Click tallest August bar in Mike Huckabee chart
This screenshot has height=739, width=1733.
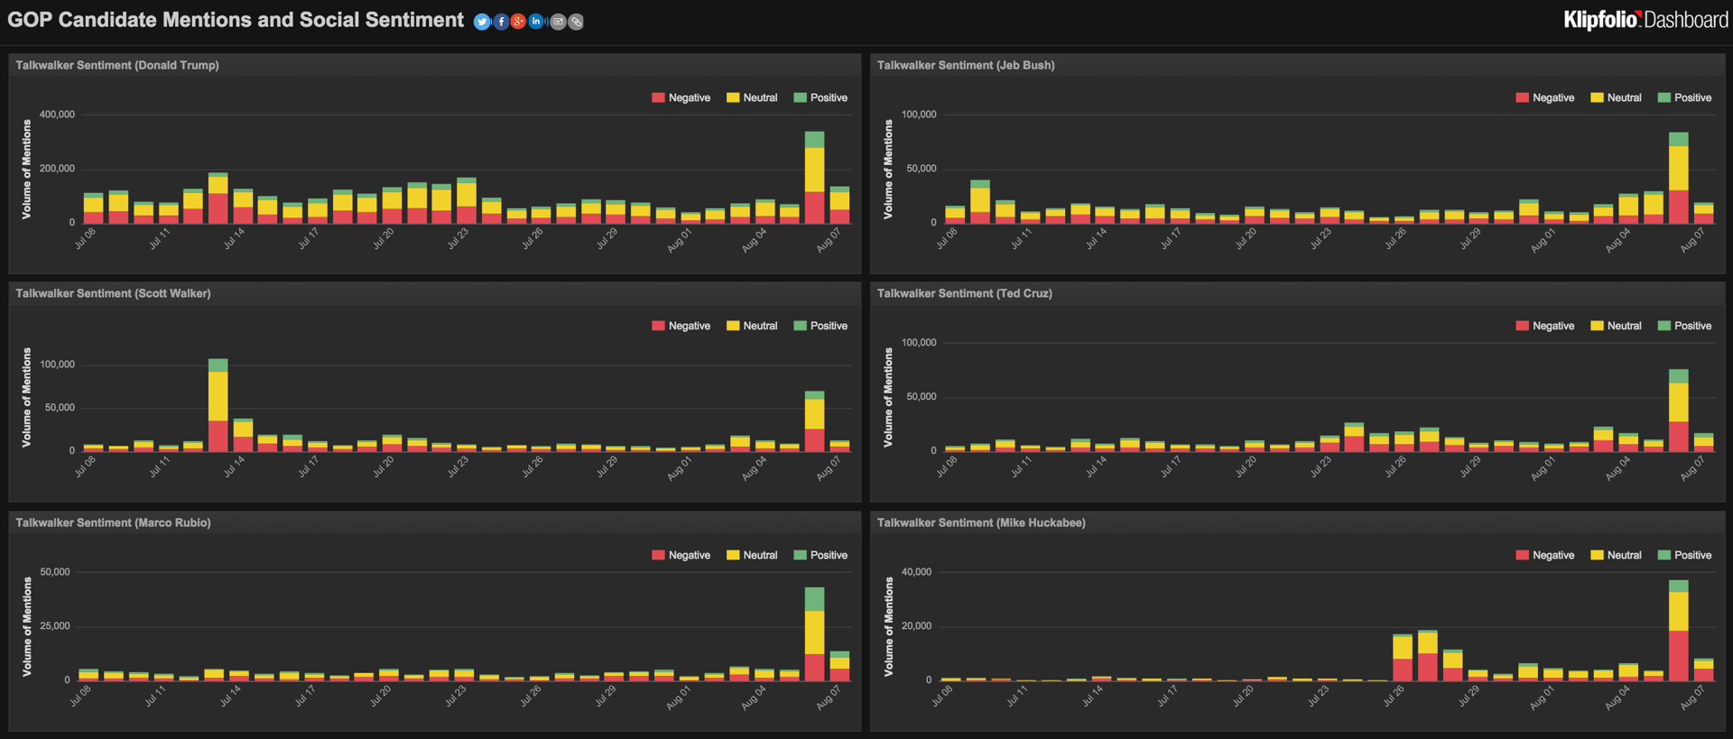tap(1679, 631)
